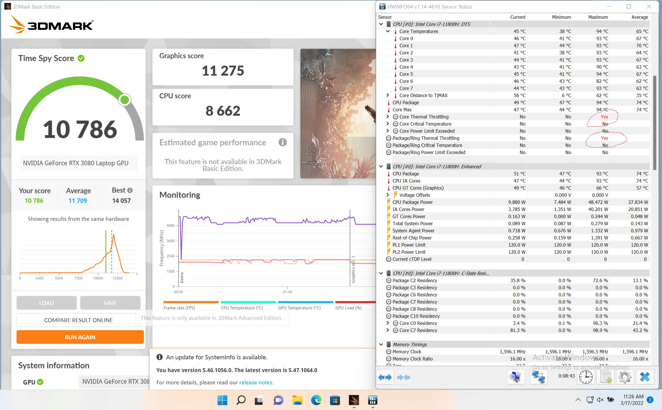Screen dimensions: 662x410
Task: Open Windows Start menu
Action: [x=222, y=400]
